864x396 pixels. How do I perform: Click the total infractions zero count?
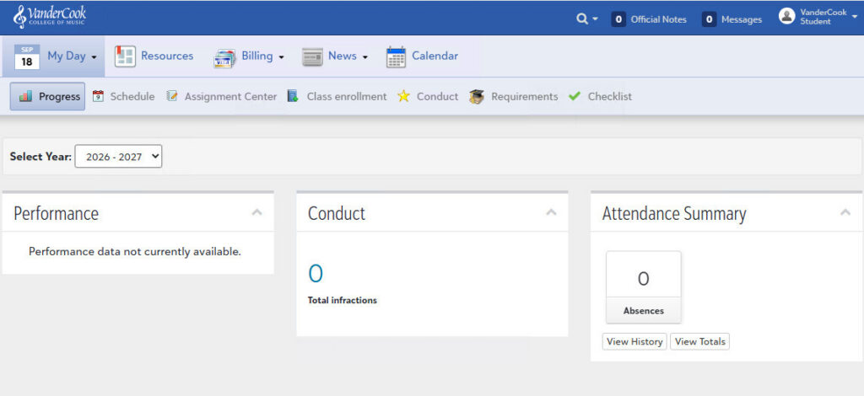[x=316, y=273]
